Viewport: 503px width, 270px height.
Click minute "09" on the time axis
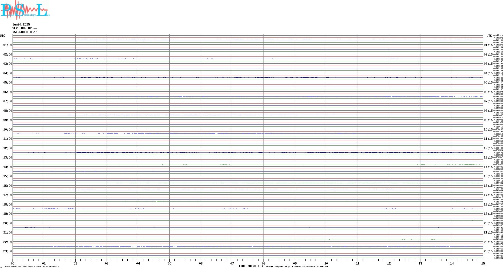[295, 263]
